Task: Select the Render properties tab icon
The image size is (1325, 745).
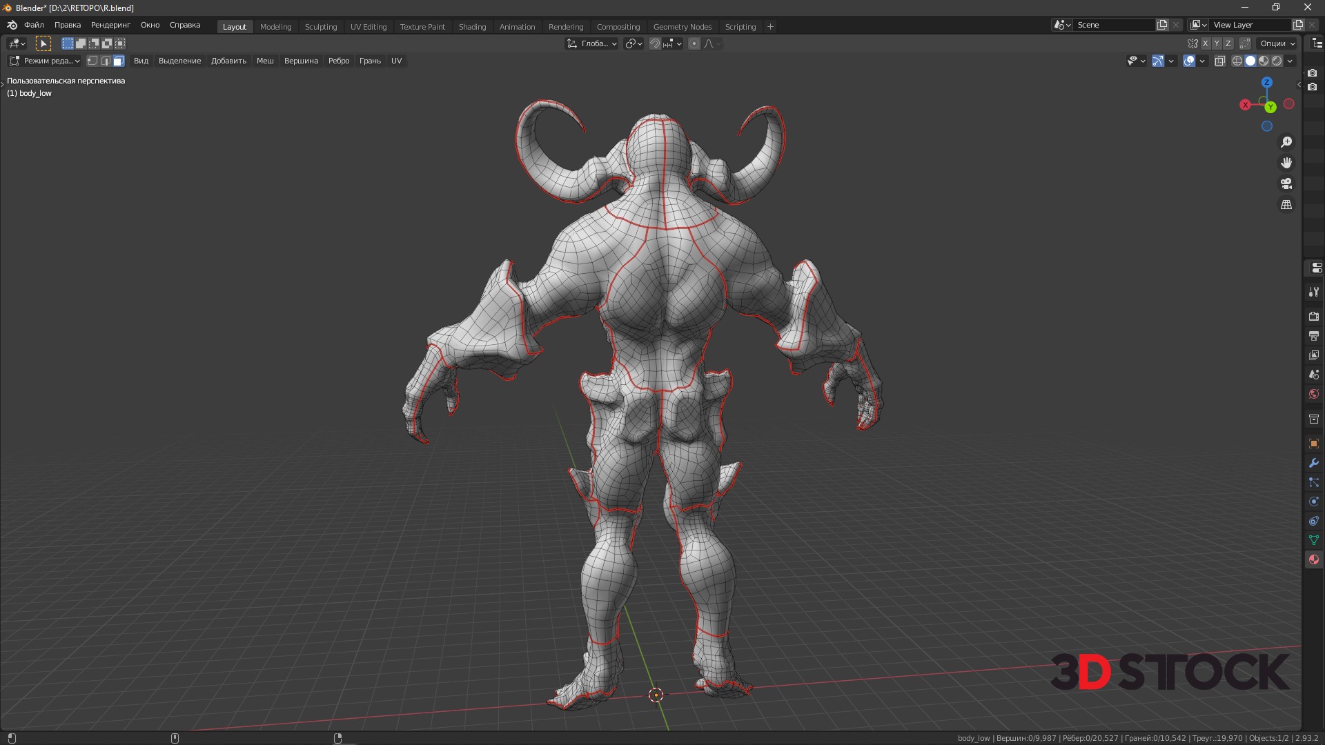Action: click(x=1313, y=317)
